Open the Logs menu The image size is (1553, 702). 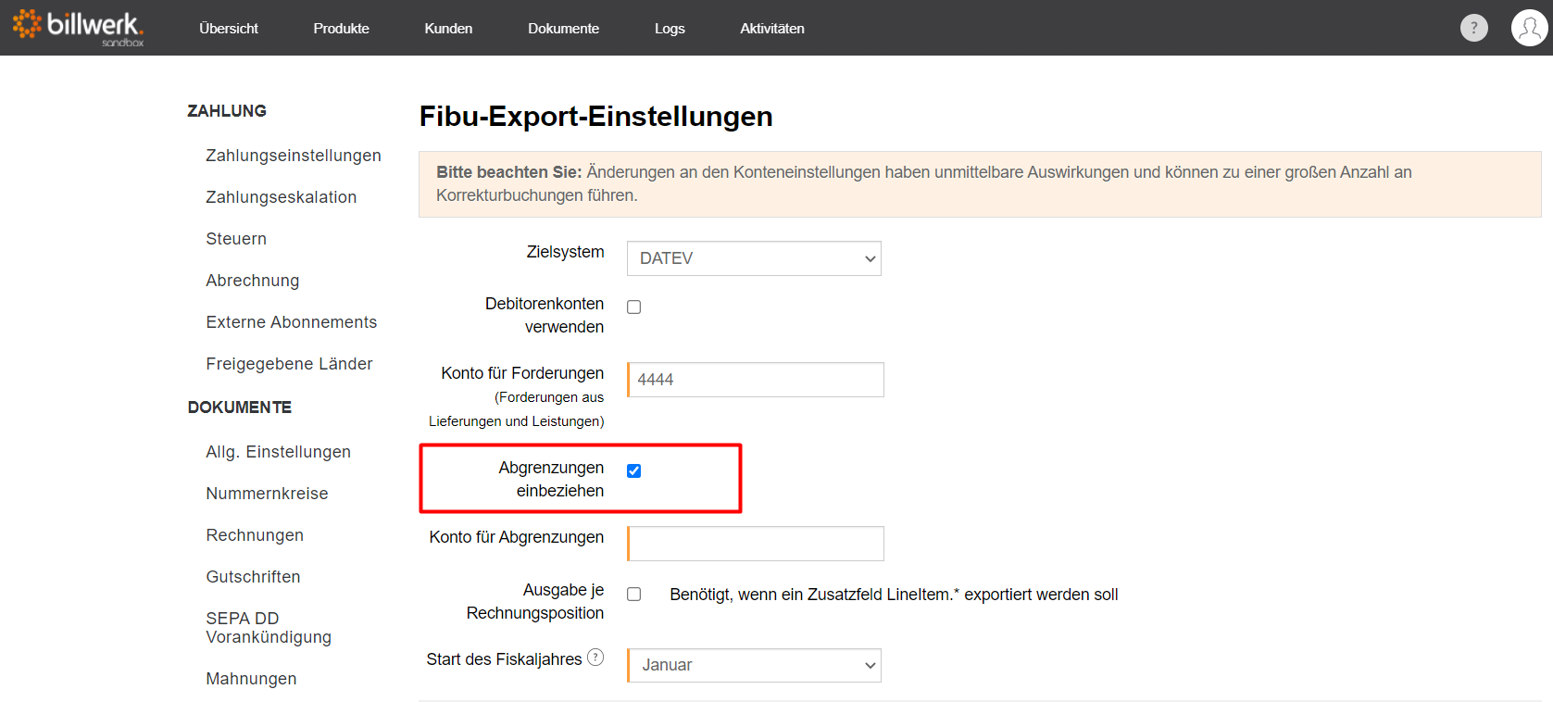pyautogui.click(x=670, y=29)
